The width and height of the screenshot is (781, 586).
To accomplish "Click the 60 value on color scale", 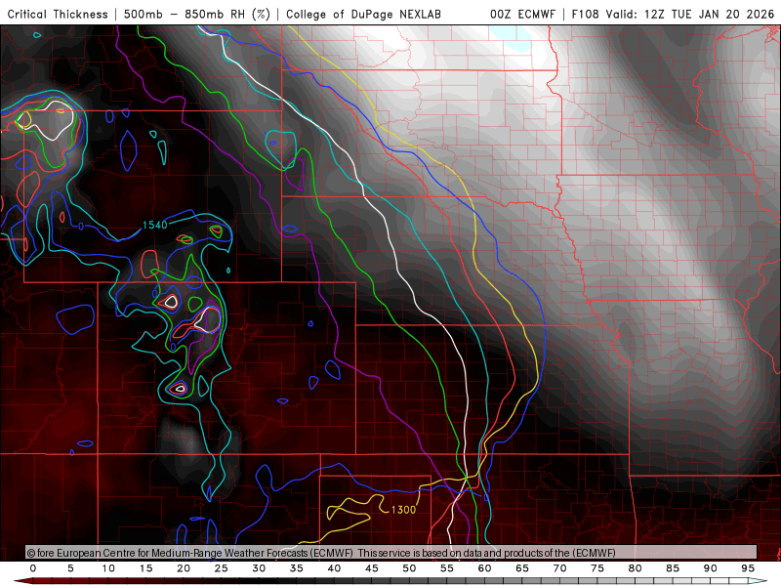I will (x=484, y=568).
